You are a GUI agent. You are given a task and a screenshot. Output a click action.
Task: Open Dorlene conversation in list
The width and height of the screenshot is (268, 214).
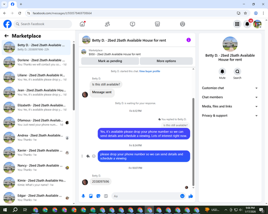click(x=36, y=63)
